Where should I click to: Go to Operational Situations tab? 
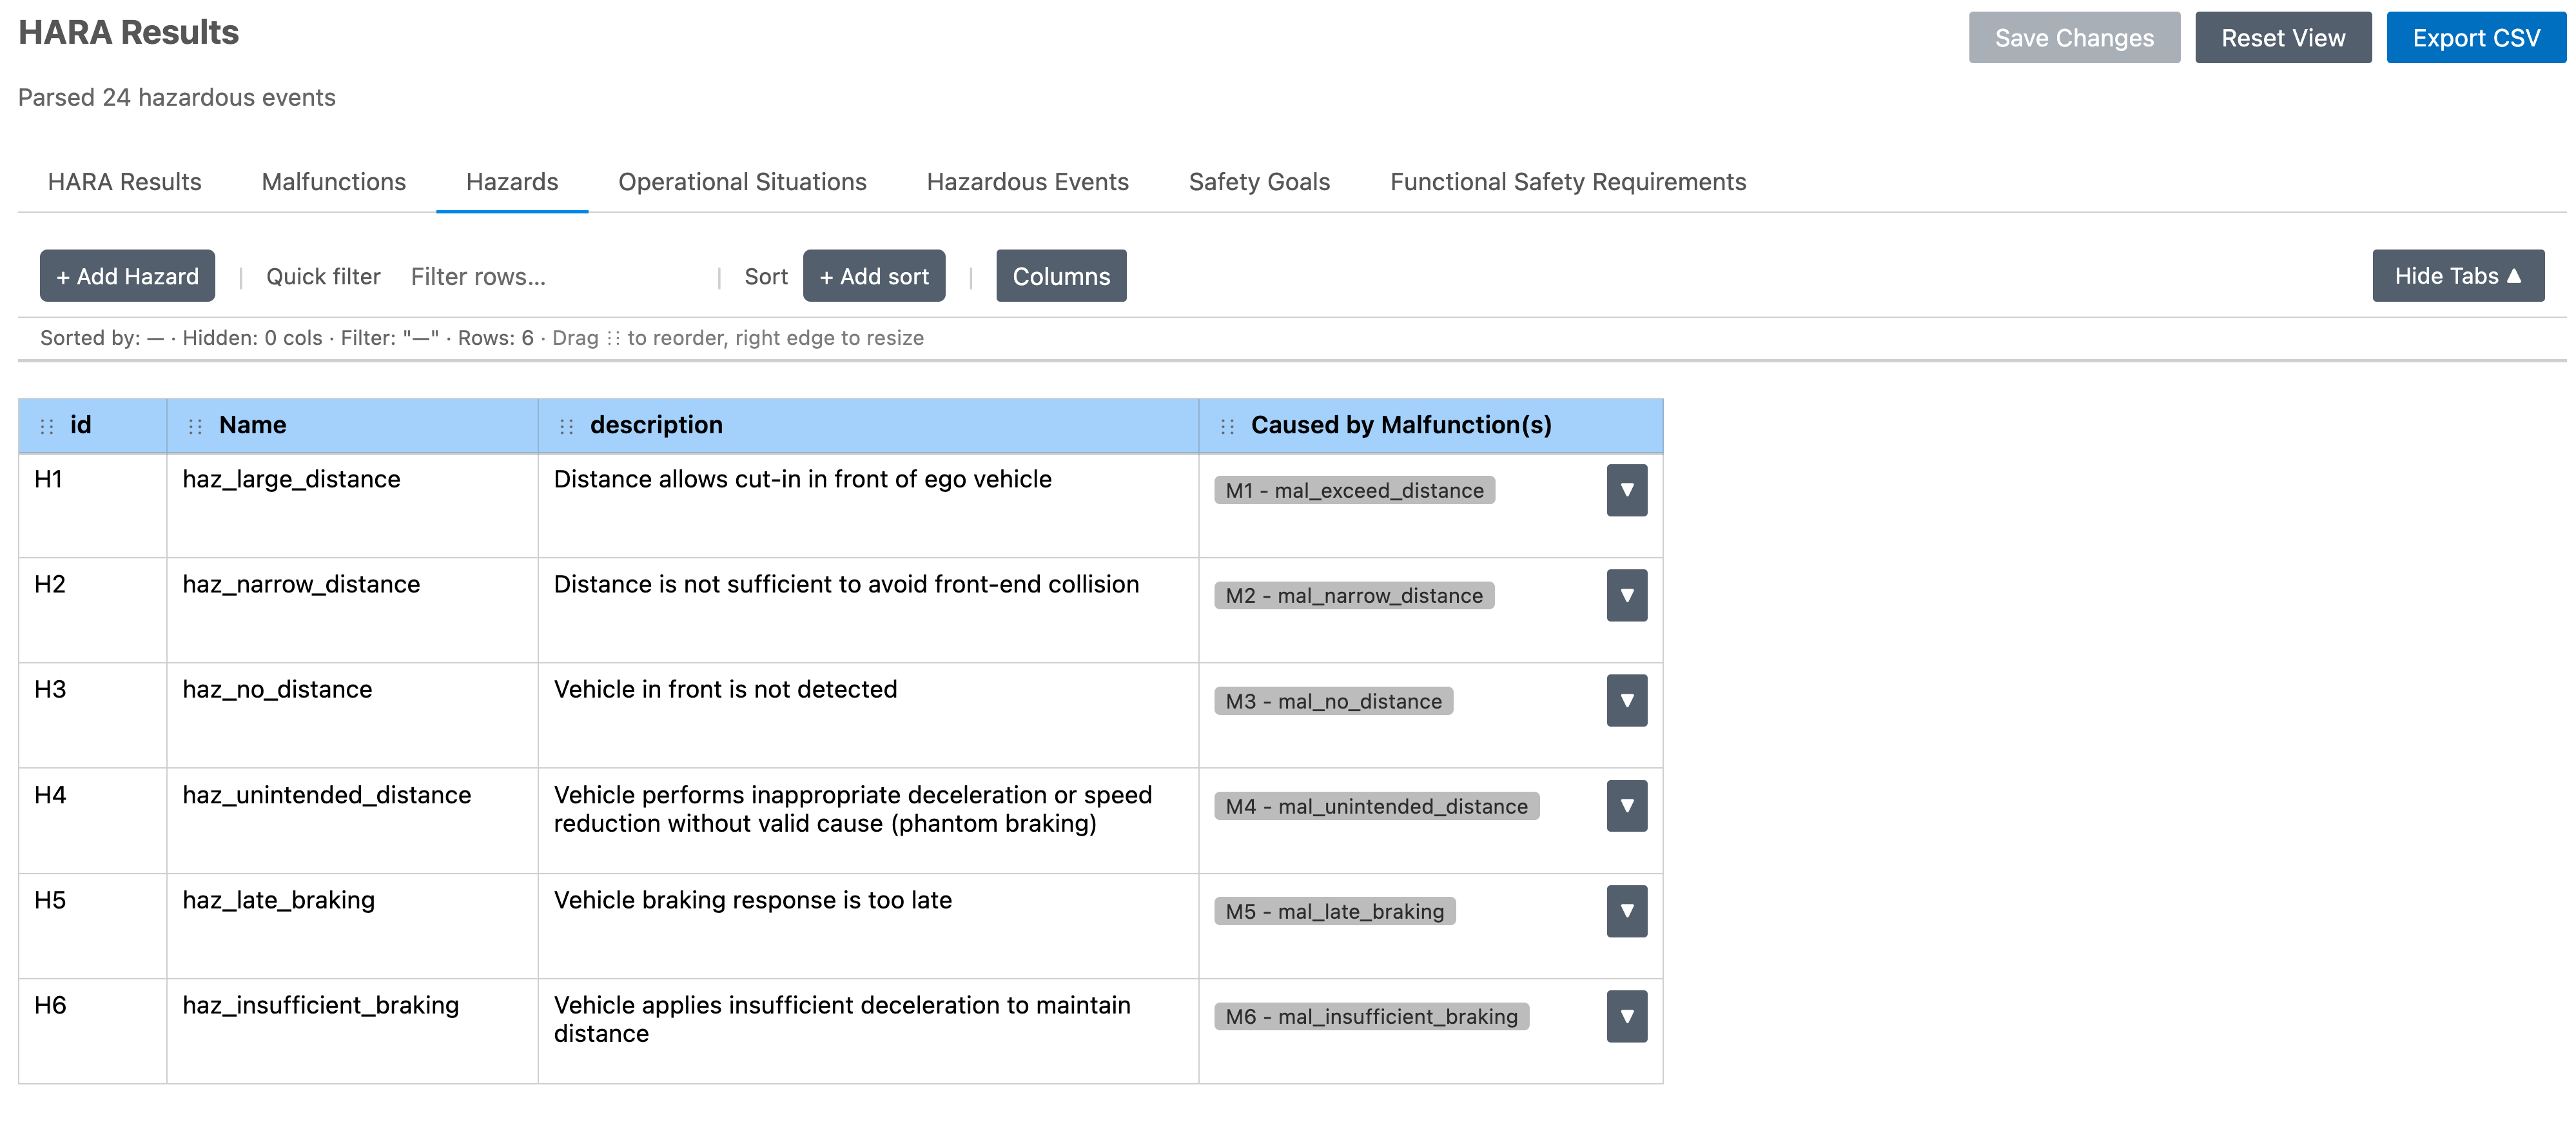(x=742, y=182)
